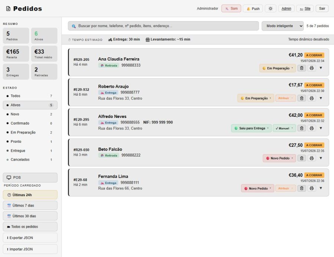Expand Beto Falcão order details arrow
334x257 pixels.
tap(321, 158)
